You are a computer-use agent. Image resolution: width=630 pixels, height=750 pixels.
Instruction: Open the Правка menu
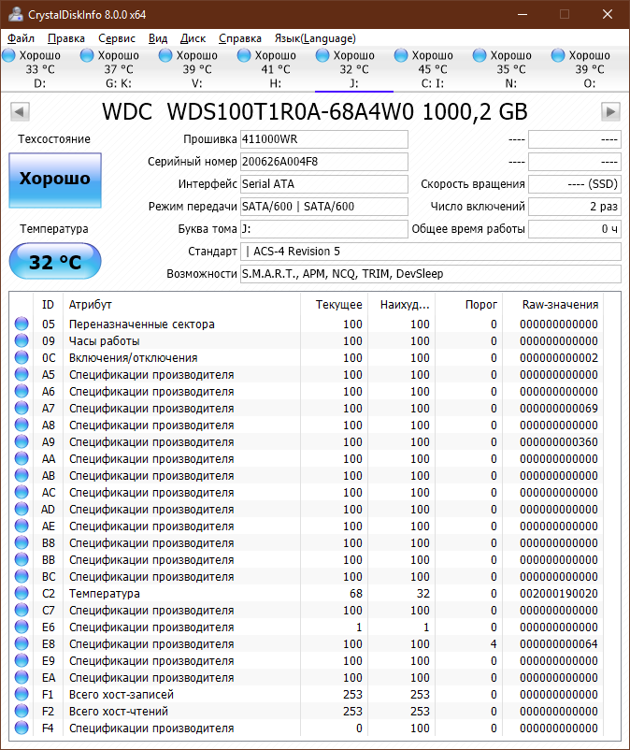pyautogui.click(x=66, y=38)
